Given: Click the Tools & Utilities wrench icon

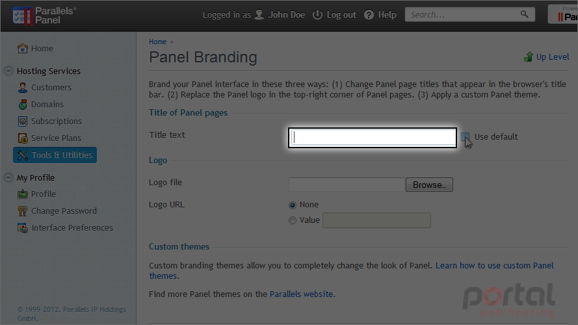Looking at the screenshot, I should (x=23, y=155).
